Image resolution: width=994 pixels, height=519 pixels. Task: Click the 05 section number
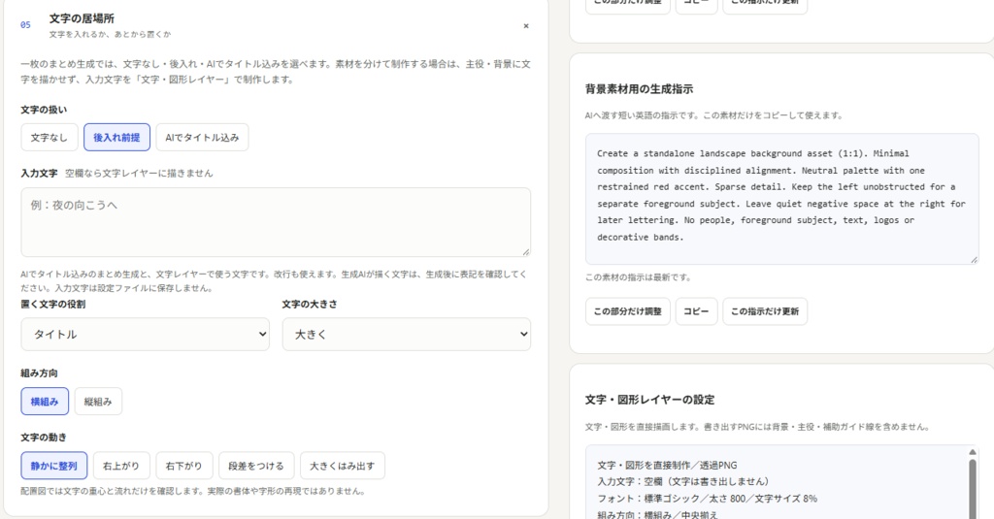[25, 24]
